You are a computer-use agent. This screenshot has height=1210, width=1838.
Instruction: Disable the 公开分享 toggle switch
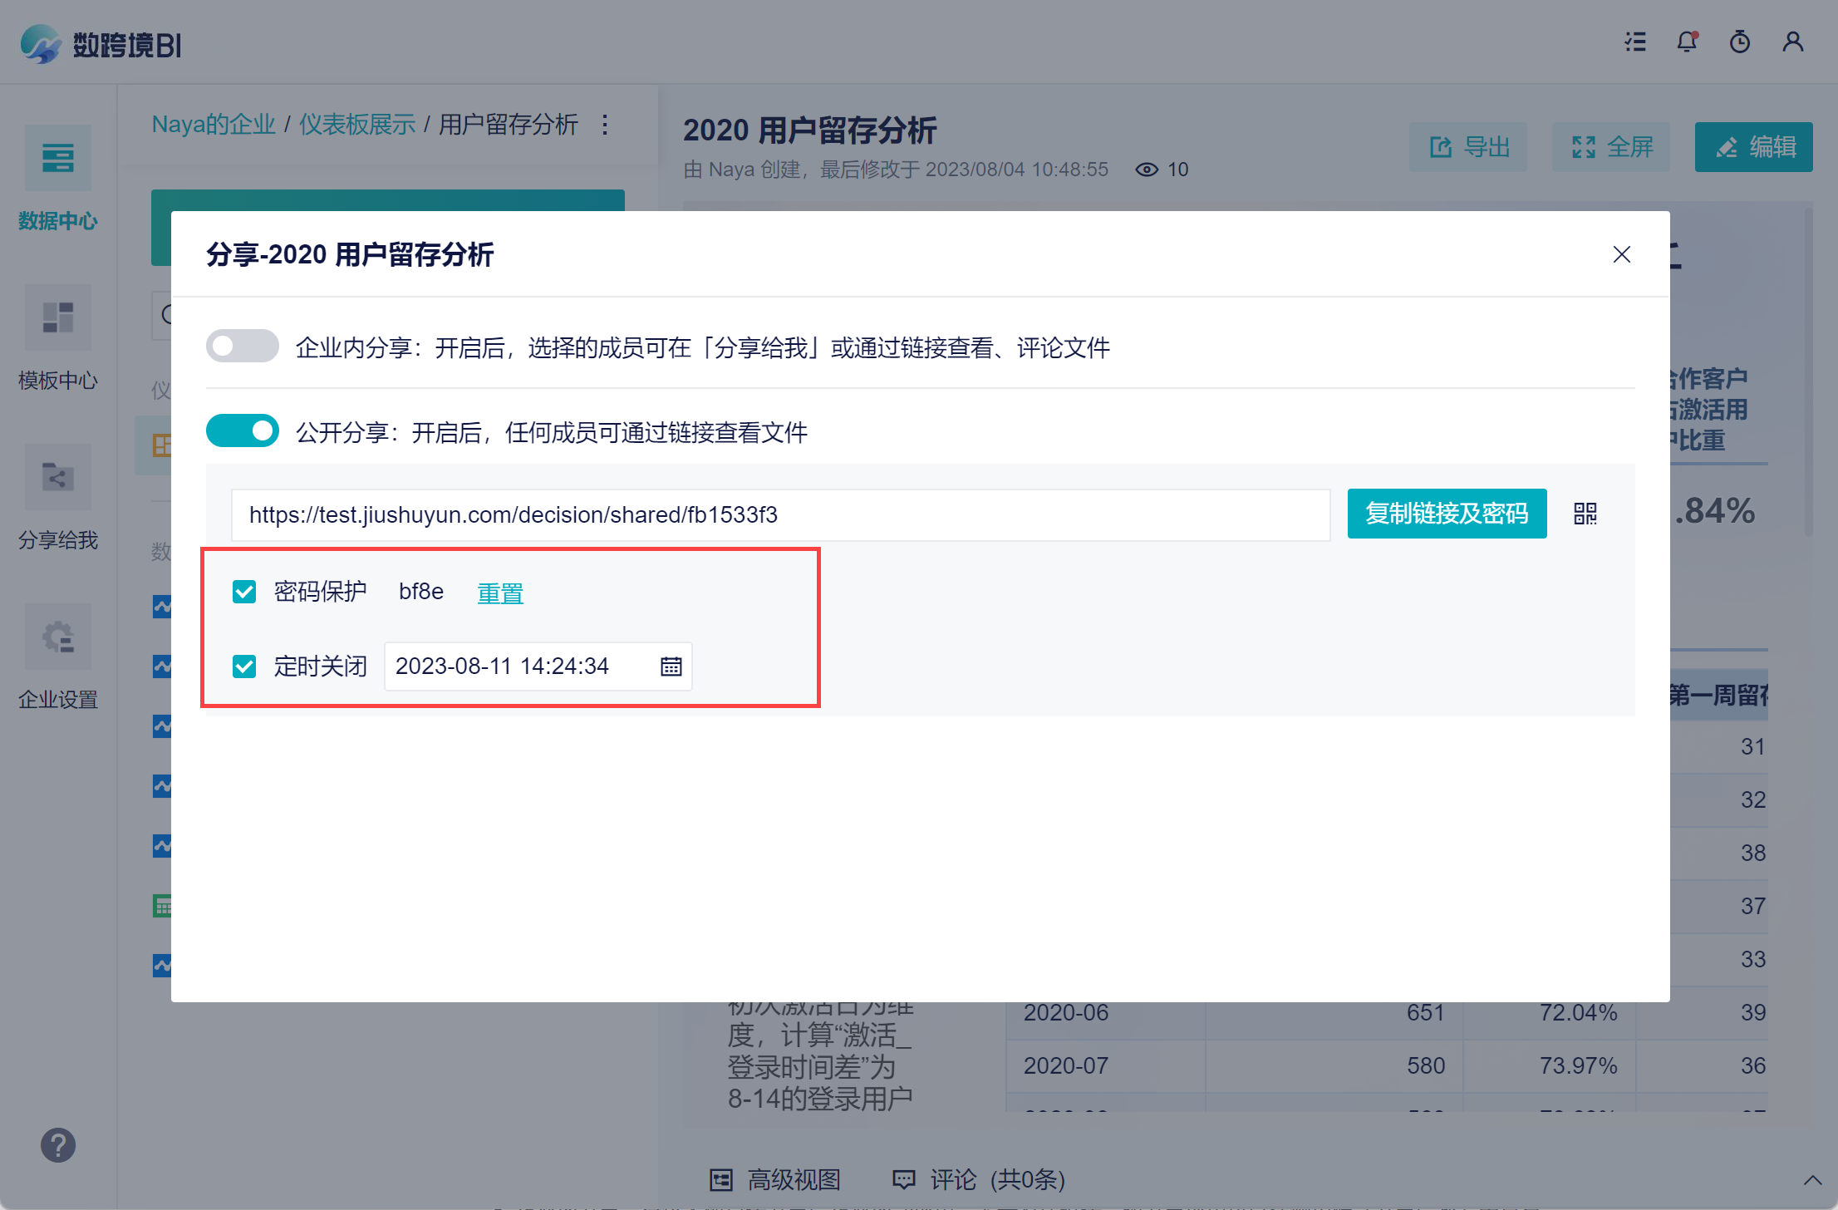pyautogui.click(x=242, y=431)
